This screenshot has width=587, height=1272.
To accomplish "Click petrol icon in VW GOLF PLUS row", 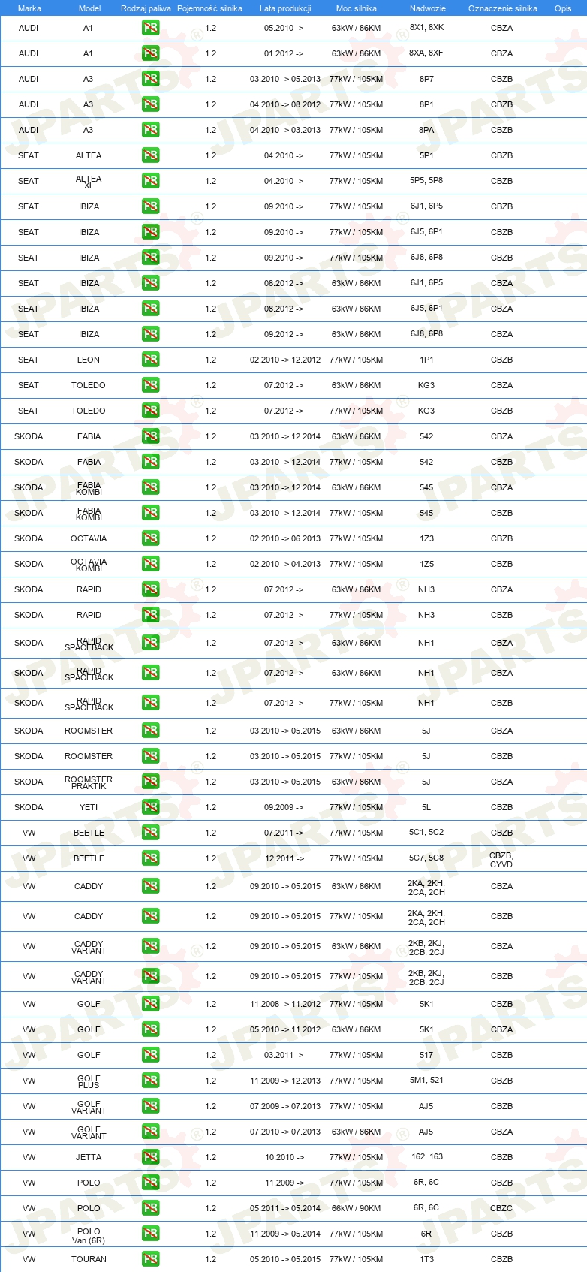I will [150, 1081].
